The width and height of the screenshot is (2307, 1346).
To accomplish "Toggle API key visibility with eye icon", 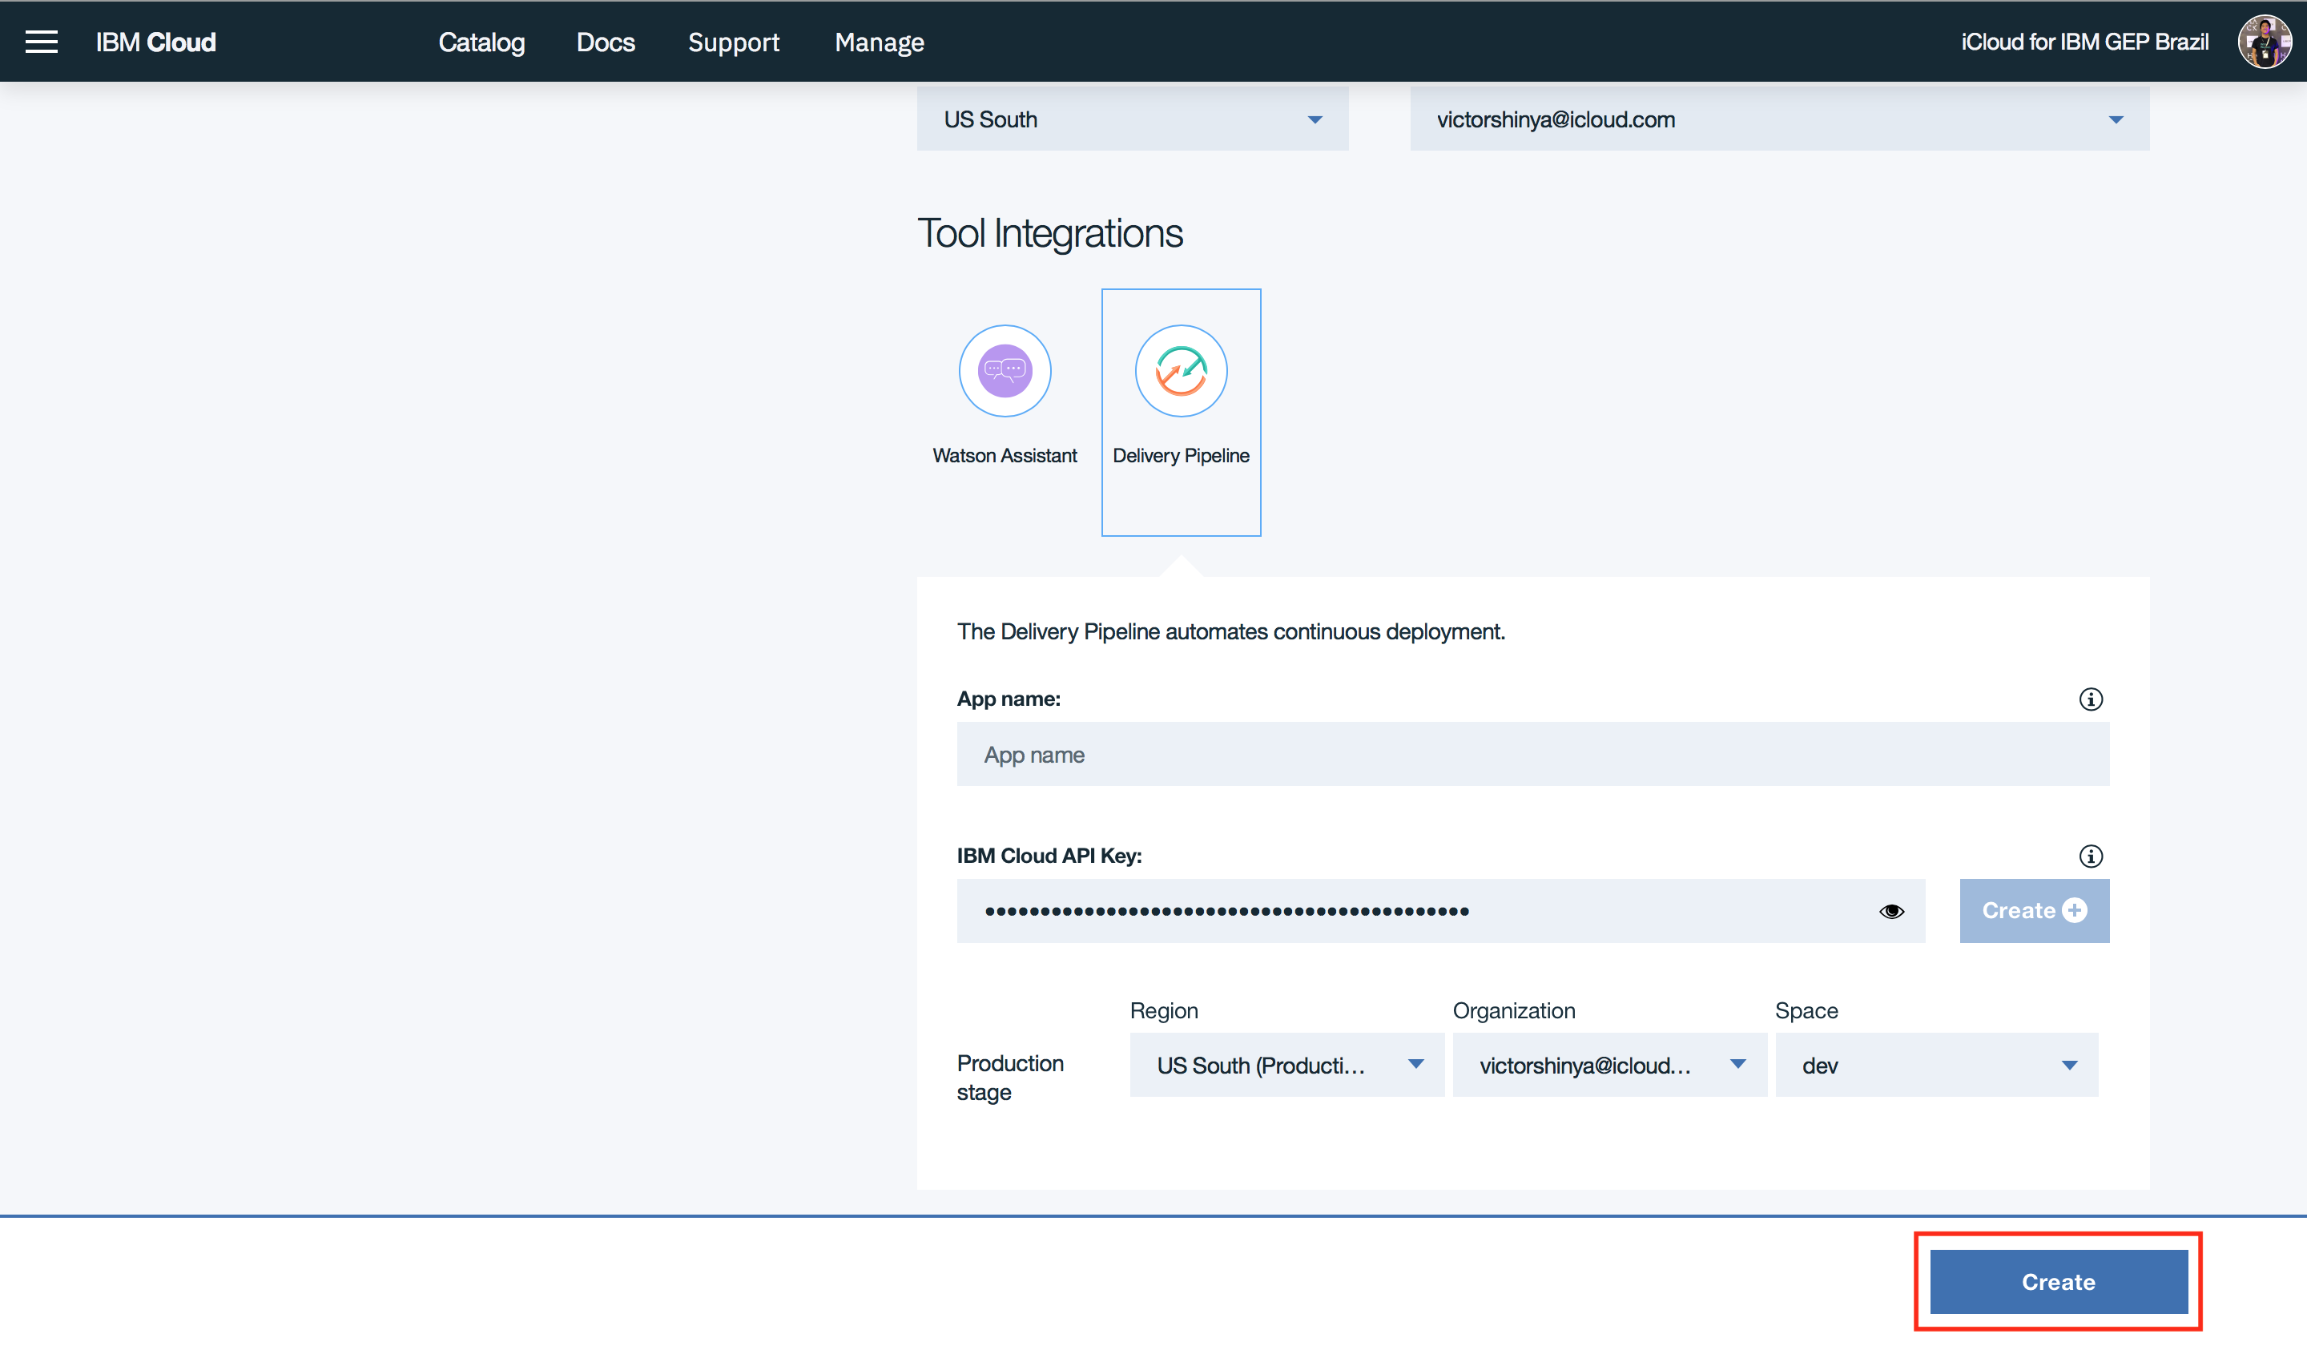I will (x=1891, y=911).
